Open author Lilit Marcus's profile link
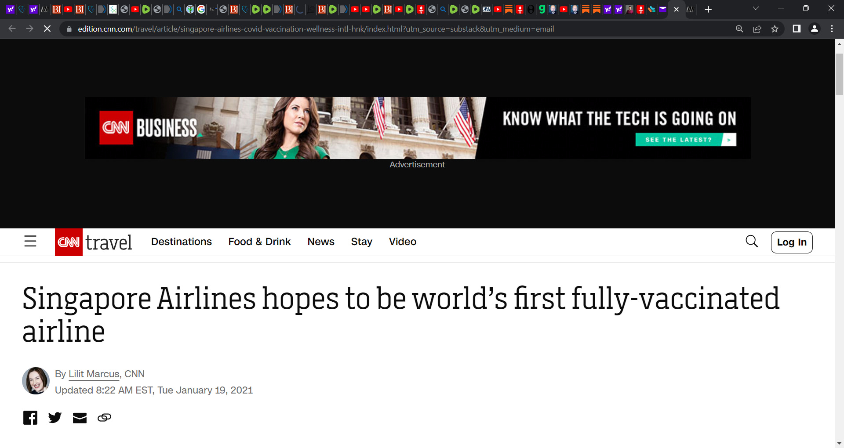The height and width of the screenshot is (448, 844). (x=94, y=374)
